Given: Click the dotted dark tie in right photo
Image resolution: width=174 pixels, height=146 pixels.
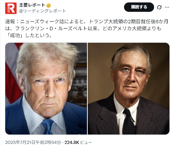Looking at the screenshot, I should tap(129, 122).
